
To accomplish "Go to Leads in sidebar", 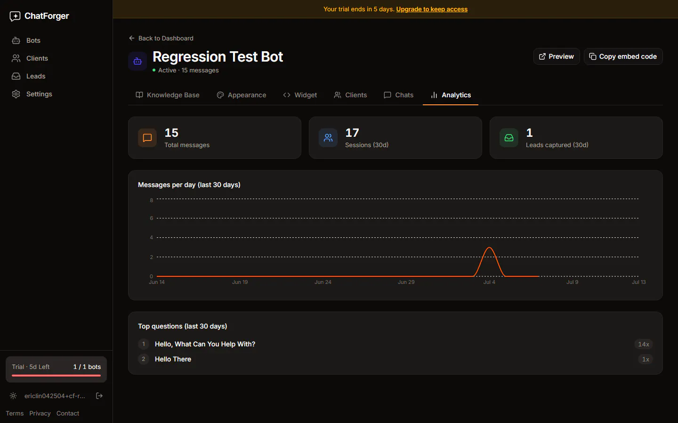I will (x=56, y=76).
